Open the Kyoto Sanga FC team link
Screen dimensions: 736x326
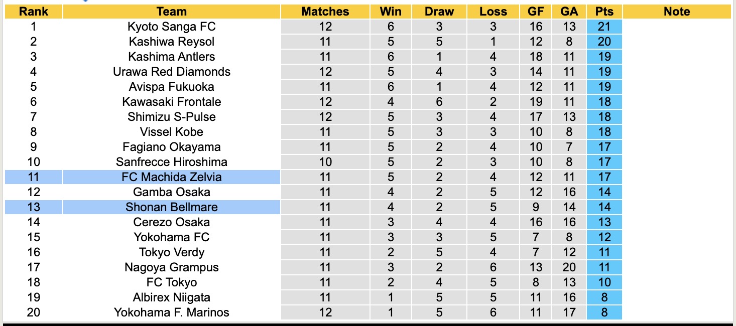171,27
